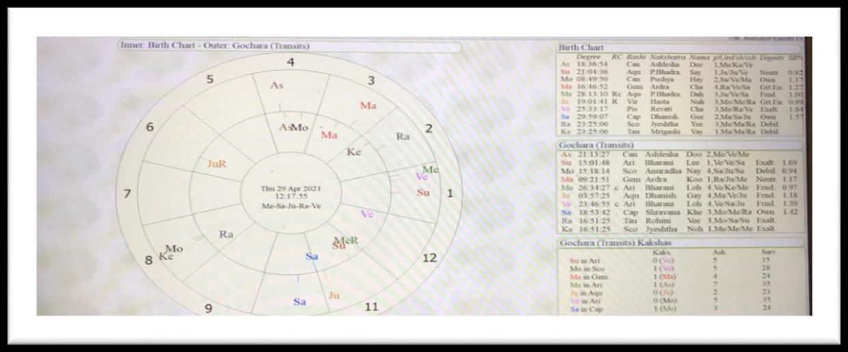
Task: Click the time '12:17:55' in chart center
Action: pos(290,197)
